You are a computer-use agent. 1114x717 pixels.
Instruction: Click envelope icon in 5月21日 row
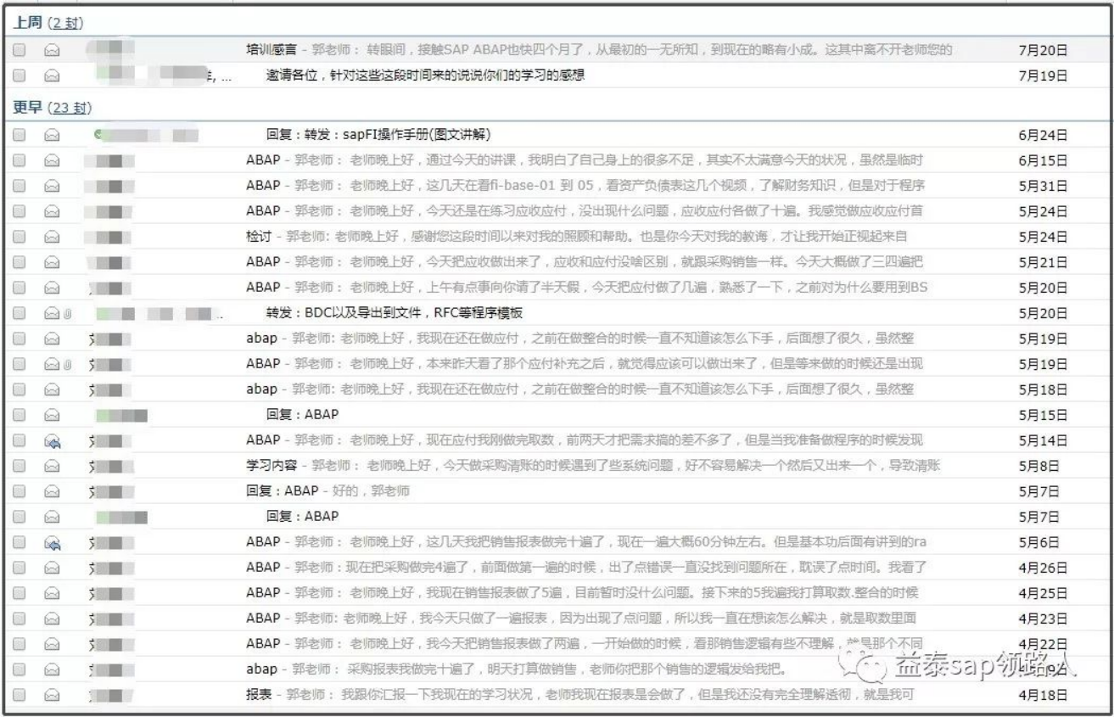click(x=52, y=262)
